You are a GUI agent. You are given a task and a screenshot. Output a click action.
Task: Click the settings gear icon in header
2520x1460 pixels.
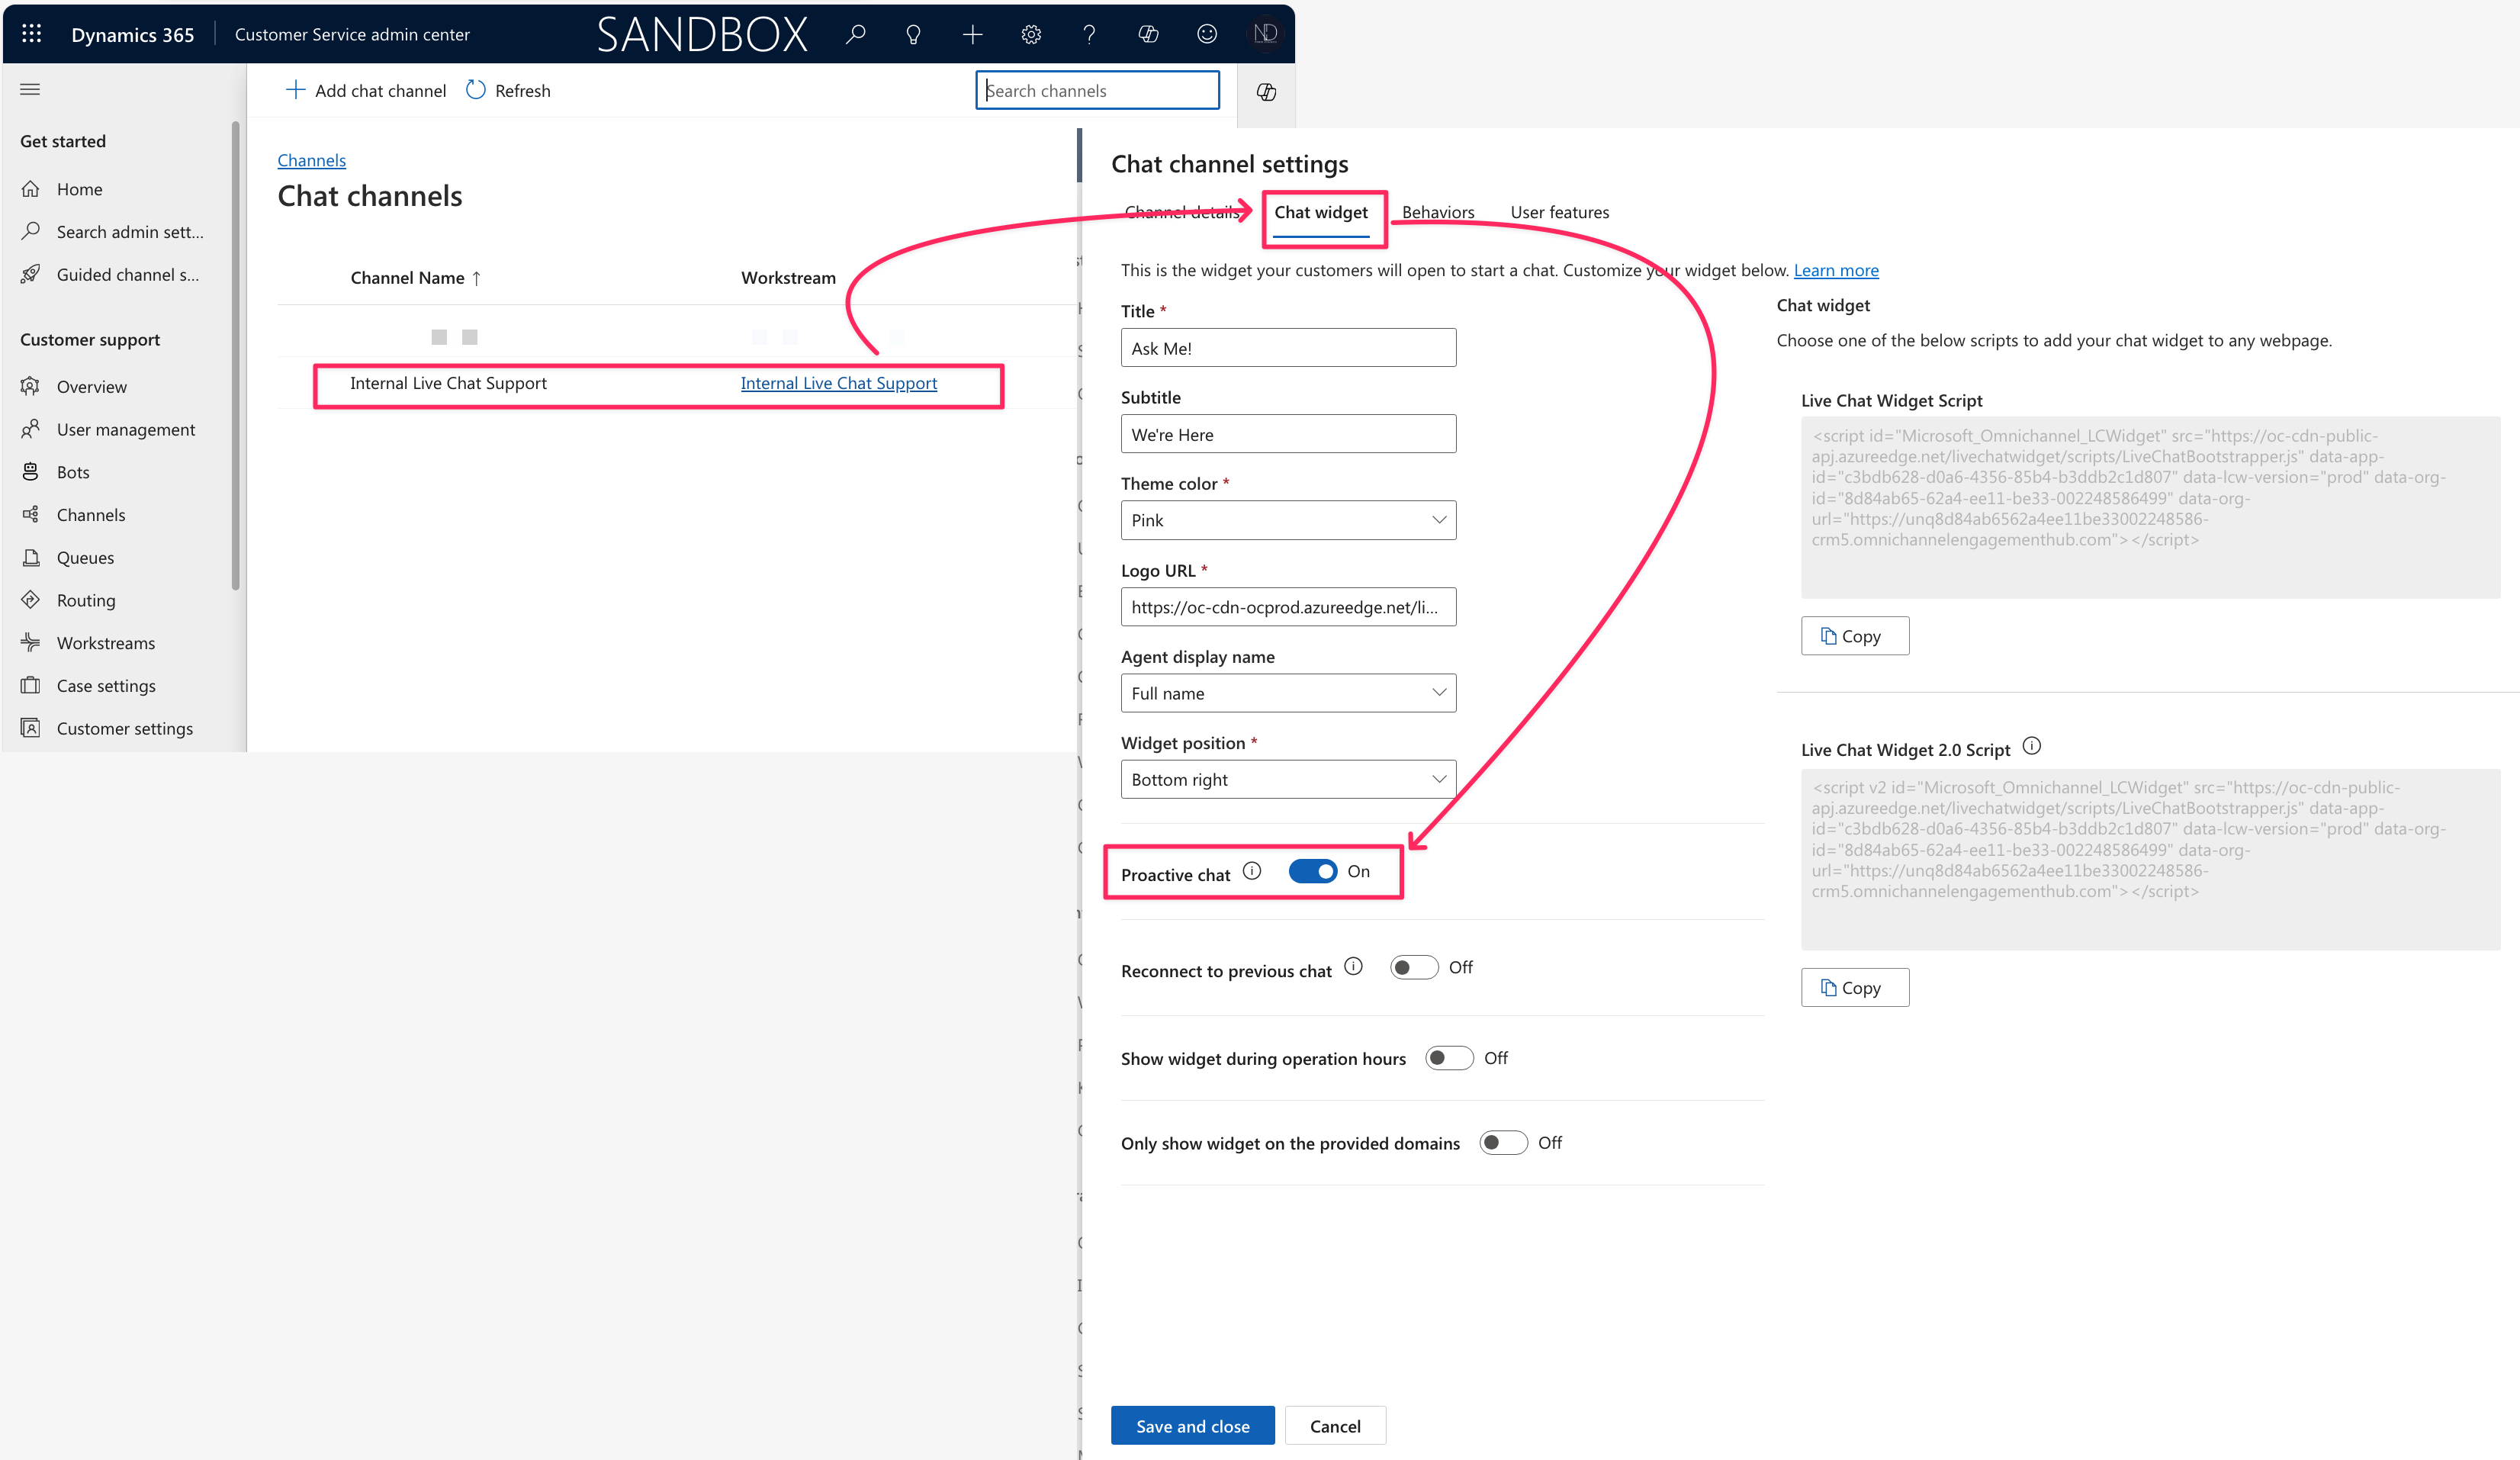point(1031,34)
